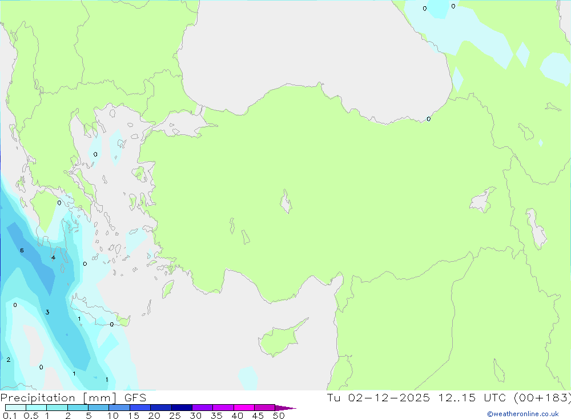Select the 45–50 mm dark magenta swatch
The height and width of the screenshot is (419, 571).
[264, 408]
